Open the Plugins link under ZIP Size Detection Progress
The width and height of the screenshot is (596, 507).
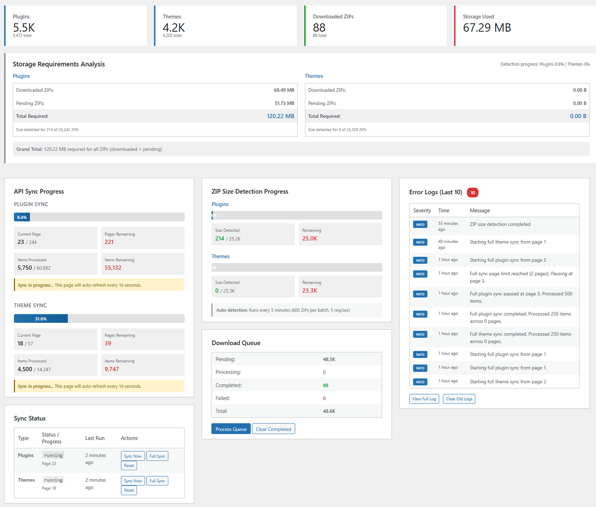click(x=220, y=204)
